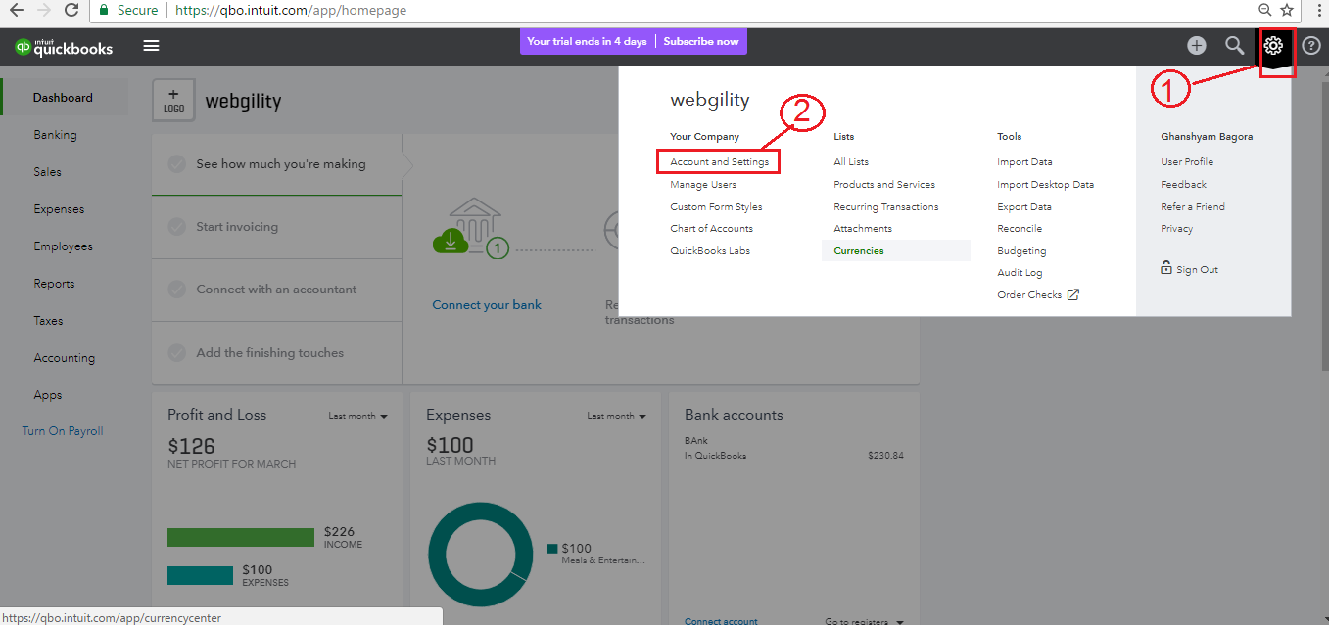The image size is (1329, 625).
Task: Select Add the finishing touches step
Action: point(277,353)
